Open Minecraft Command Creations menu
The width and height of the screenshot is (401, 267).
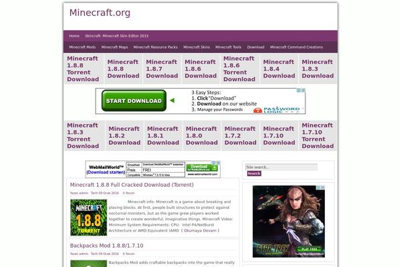[x=296, y=47]
